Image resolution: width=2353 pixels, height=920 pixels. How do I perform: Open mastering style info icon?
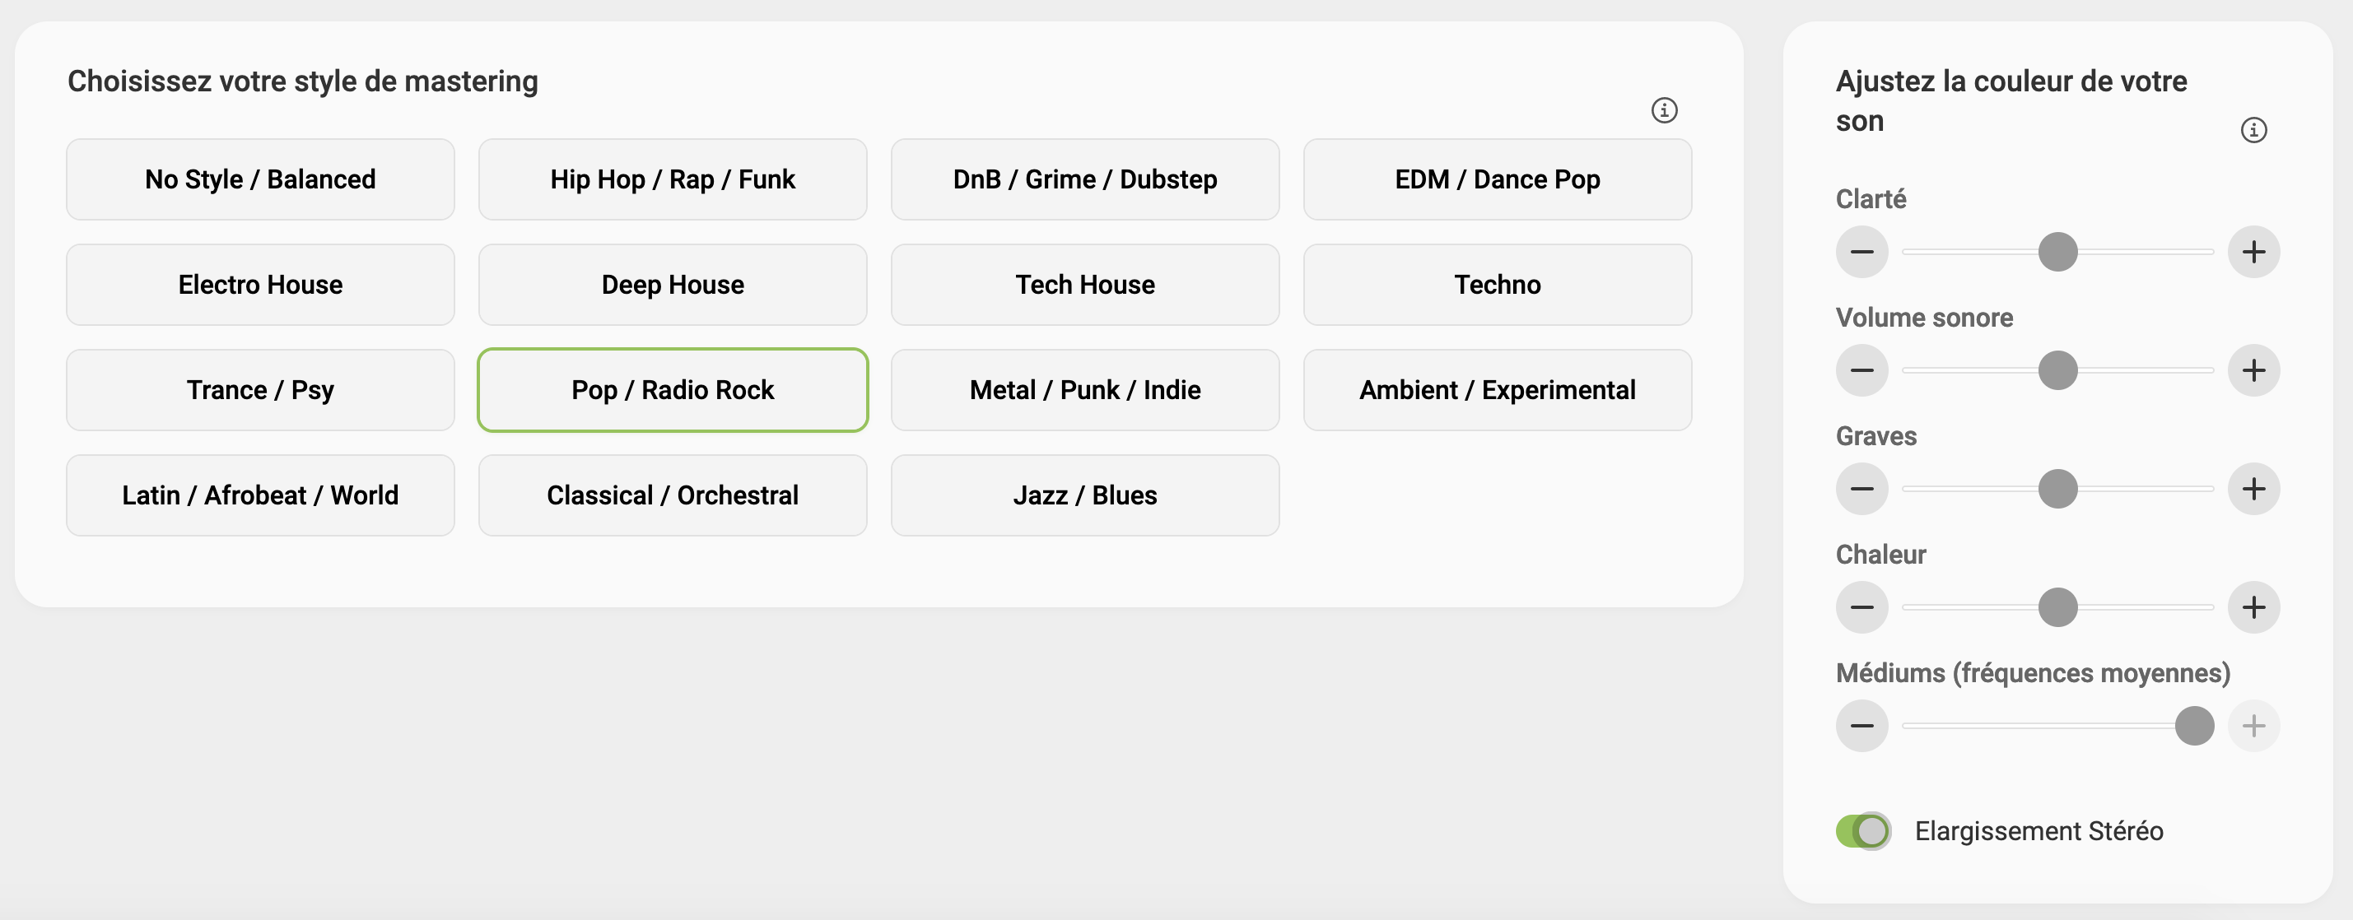point(1663,110)
